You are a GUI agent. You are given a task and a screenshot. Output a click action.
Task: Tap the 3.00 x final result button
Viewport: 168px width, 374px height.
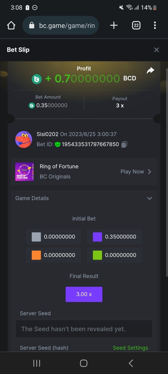point(84,294)
